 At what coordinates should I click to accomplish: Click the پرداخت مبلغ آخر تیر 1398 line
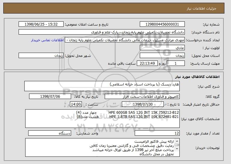pos(133,150)
